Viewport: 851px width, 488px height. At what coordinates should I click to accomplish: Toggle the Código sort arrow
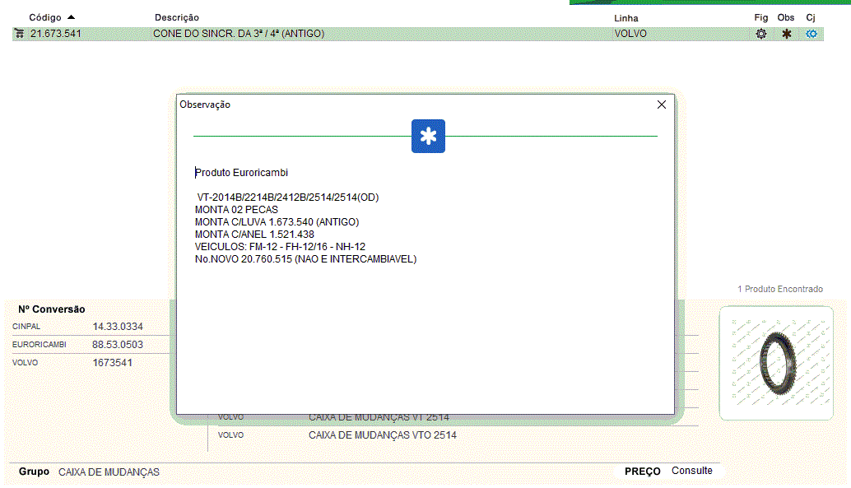[x=72, y=17]
